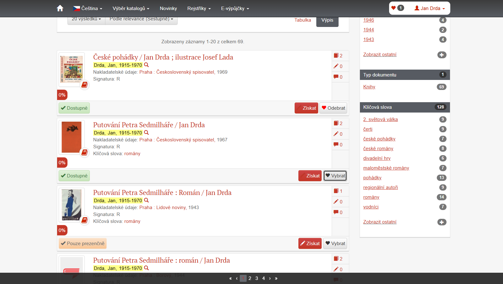The image size is (503, 284).
Task: Open comments icon for Putování 1967 edition
Action: [x=338, y=145]
